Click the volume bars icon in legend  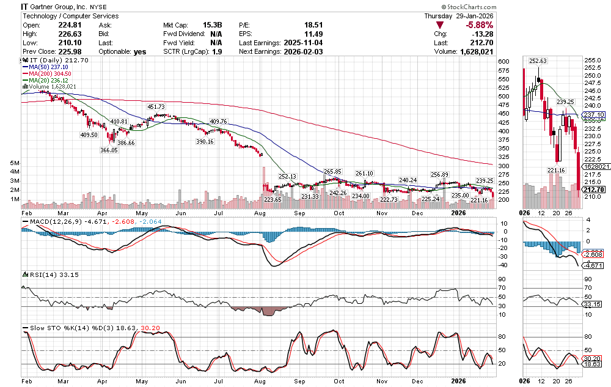tap(24, 87)
